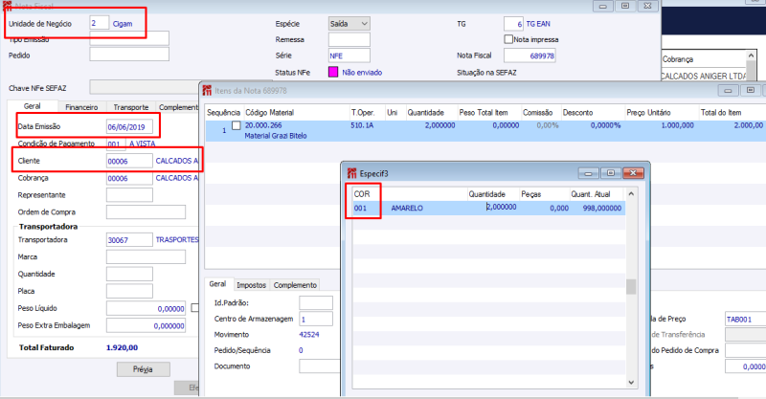Click the Marca input field
This screenshot has width=766, height=399.
146,256
